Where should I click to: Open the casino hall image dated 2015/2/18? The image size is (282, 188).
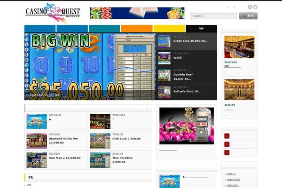pos(239,47)
